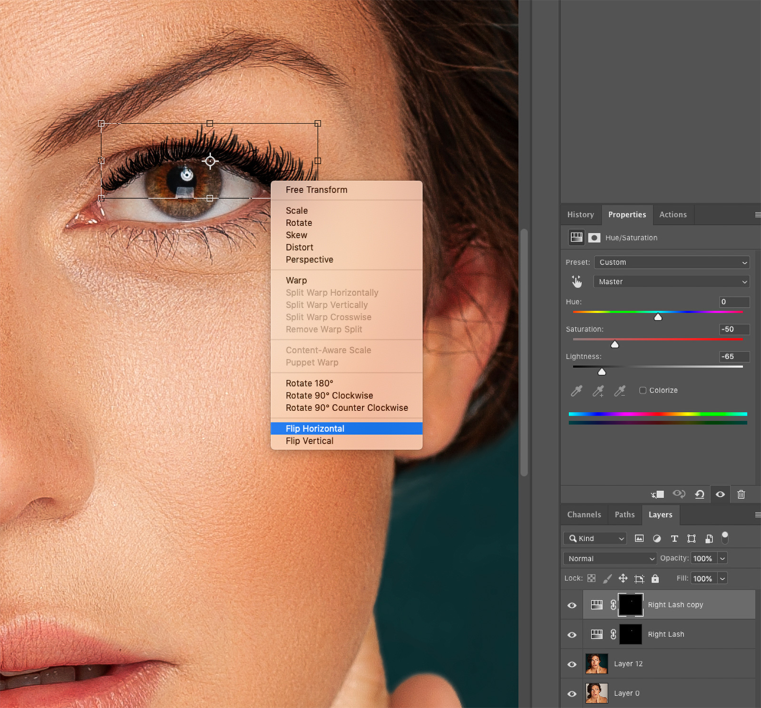Viewport: 761px width, 708px height.
Task: Filter layers by adjustment layers
Action: click(x=657, y=538)
